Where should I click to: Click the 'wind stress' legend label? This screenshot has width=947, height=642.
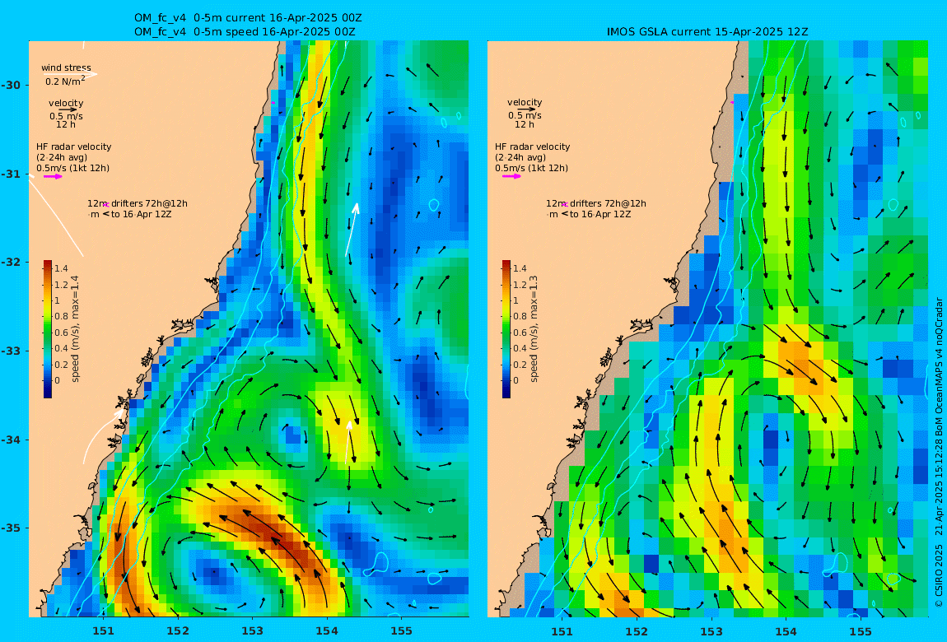66,67
